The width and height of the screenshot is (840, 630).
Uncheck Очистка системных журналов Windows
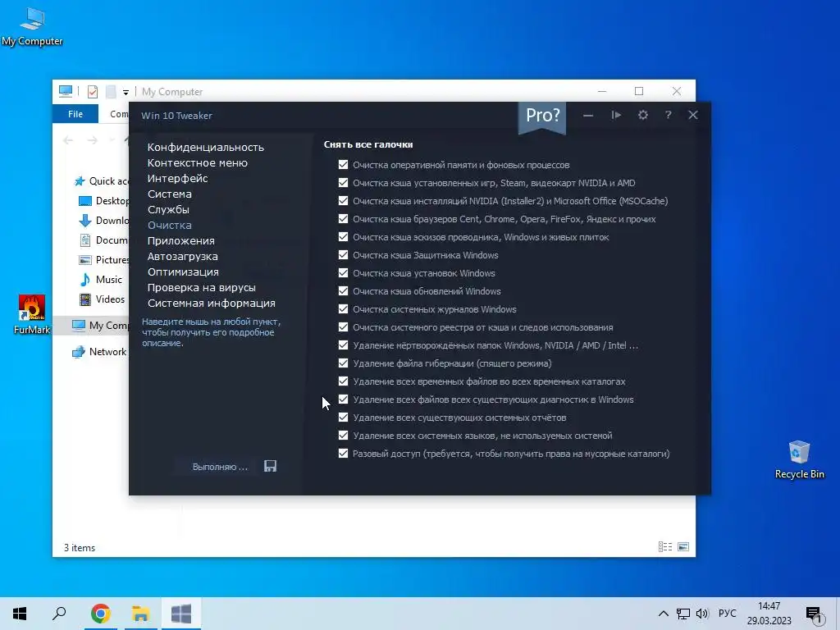pyautogui.click(x=344, y=309)
